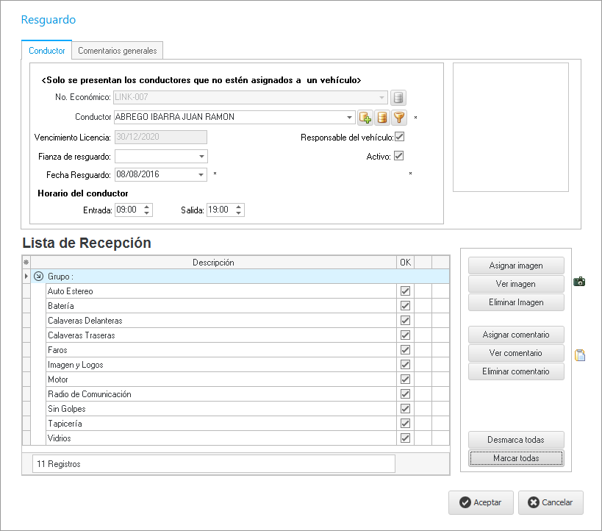Click the asterisk grid corner selector
Viewport: 602px width, 531px height.
coord(26,262)
